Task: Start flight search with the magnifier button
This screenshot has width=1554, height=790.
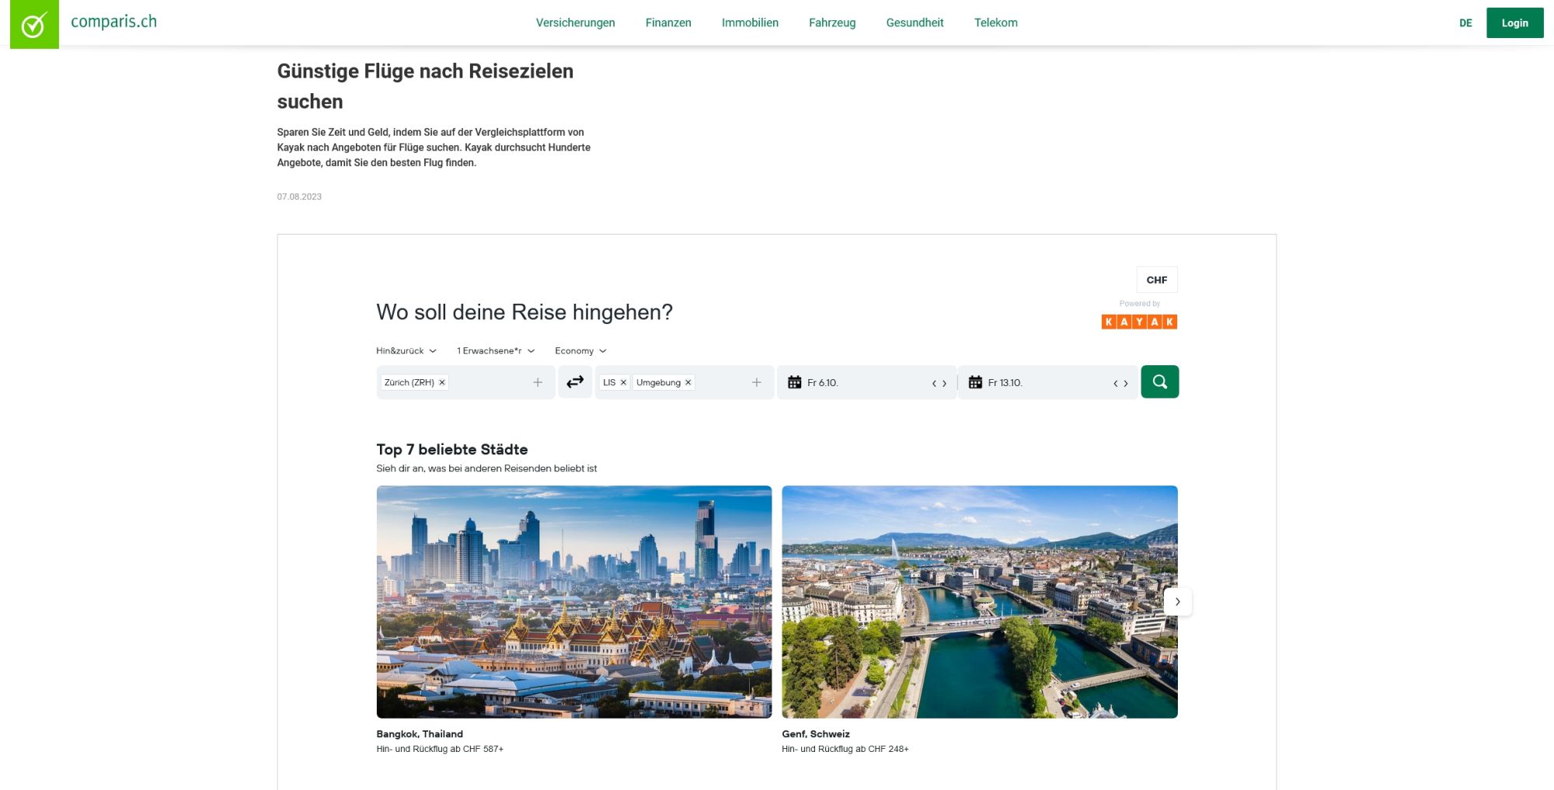Action: point(1159,381)
